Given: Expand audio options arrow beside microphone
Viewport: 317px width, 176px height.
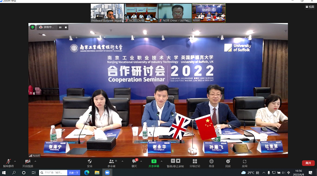Looking at the screenshot, I should click(x=15, y=161).
